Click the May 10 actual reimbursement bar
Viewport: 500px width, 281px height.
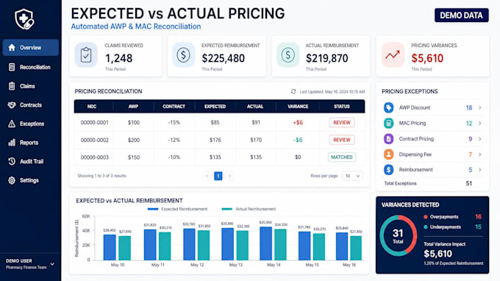(125, 248)
